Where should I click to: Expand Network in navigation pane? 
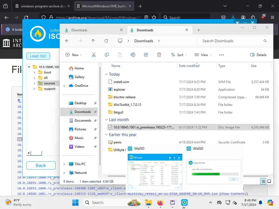[64, 173]
